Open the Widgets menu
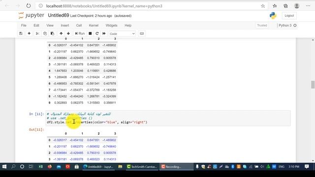The height and width of the screenshot is (177, 315). (111, 26)
